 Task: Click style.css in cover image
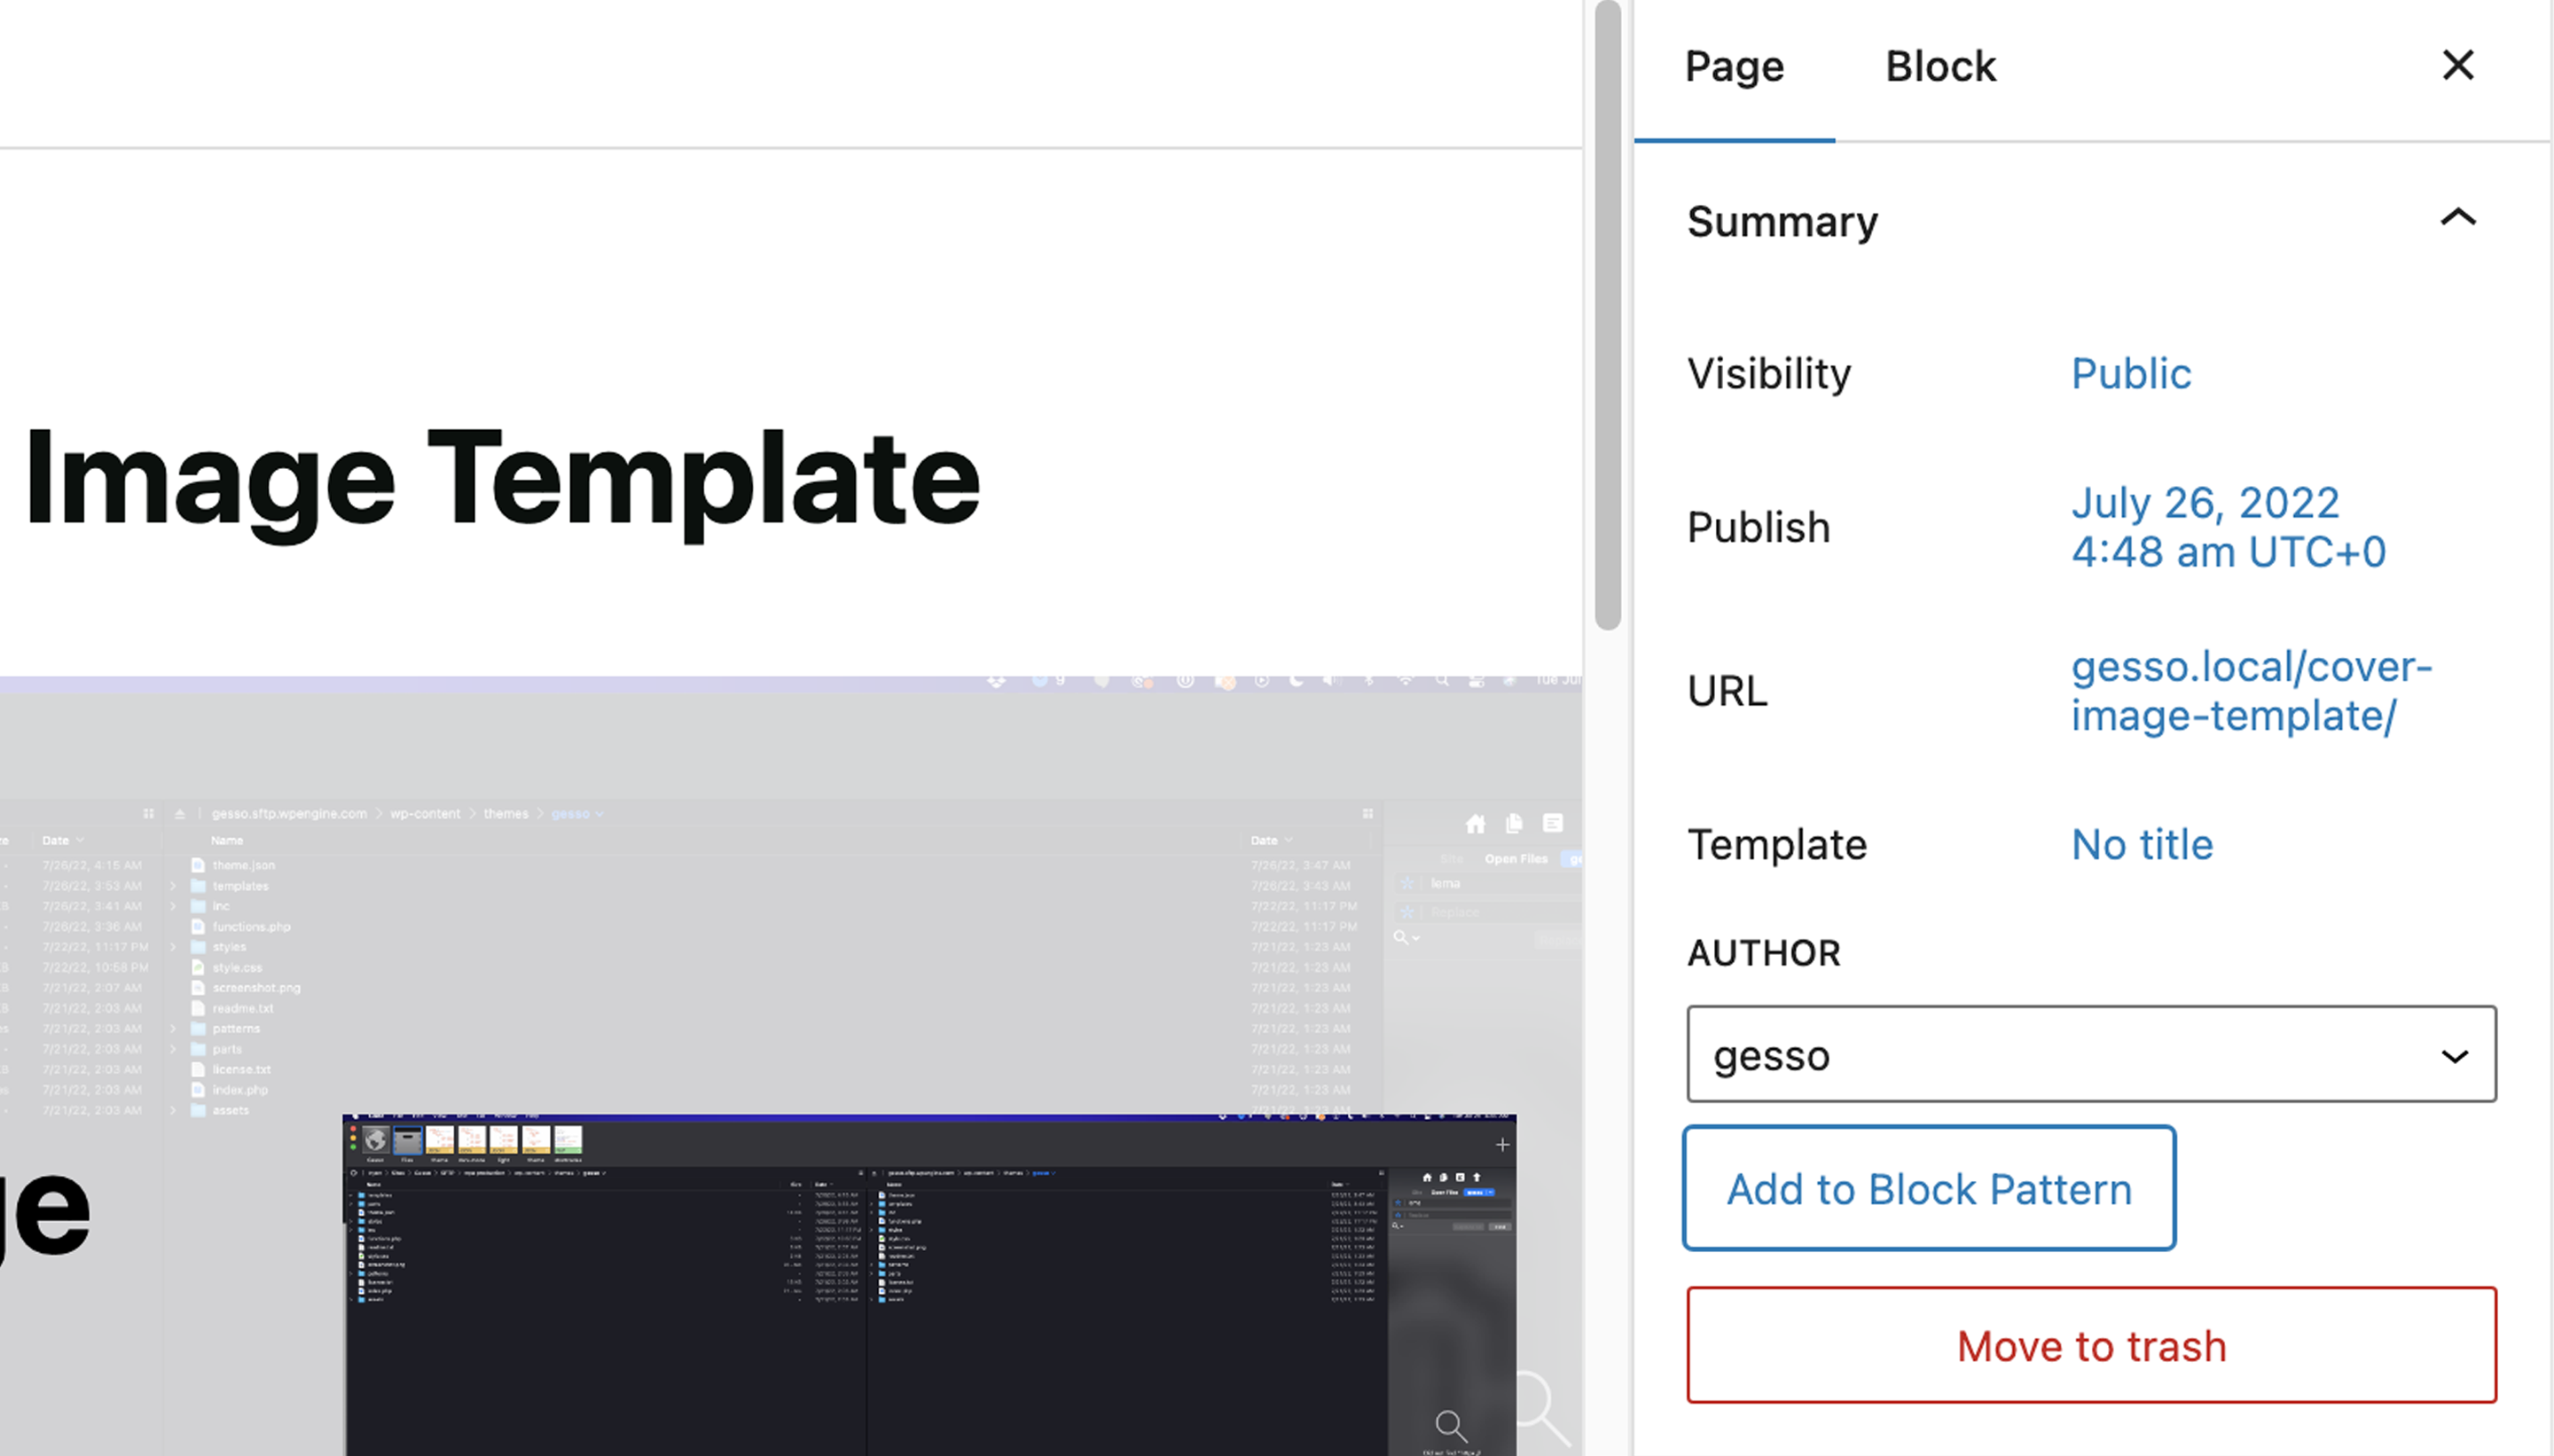tap(237, 968)
